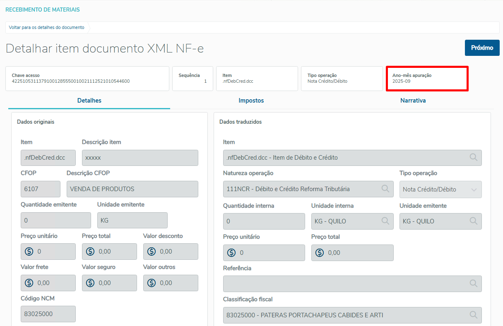Switch to the Impostos tab
The image size is (503, 326).
tap(251, 101)
